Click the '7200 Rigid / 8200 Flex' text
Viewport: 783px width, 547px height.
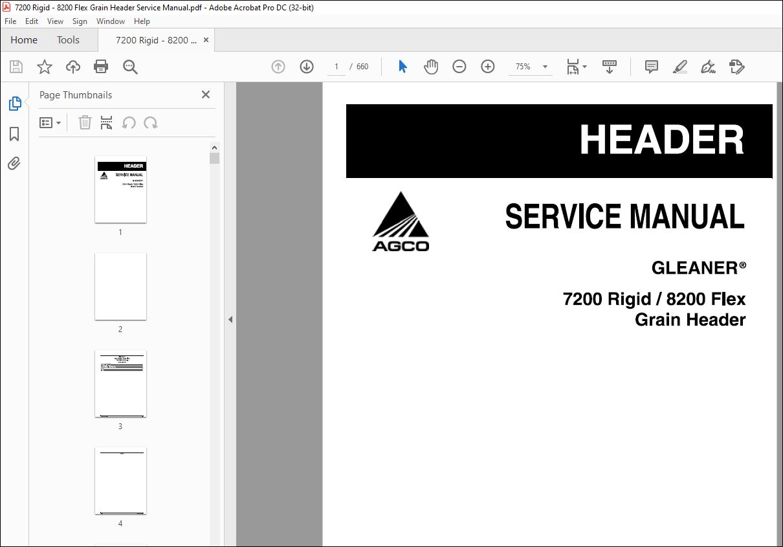coord(654,299)
